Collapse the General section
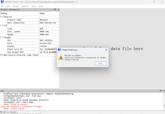Screen dimensions: 165x114 click(2, 17)
